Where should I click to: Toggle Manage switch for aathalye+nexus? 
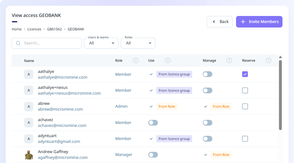click(x=208, y=90)
